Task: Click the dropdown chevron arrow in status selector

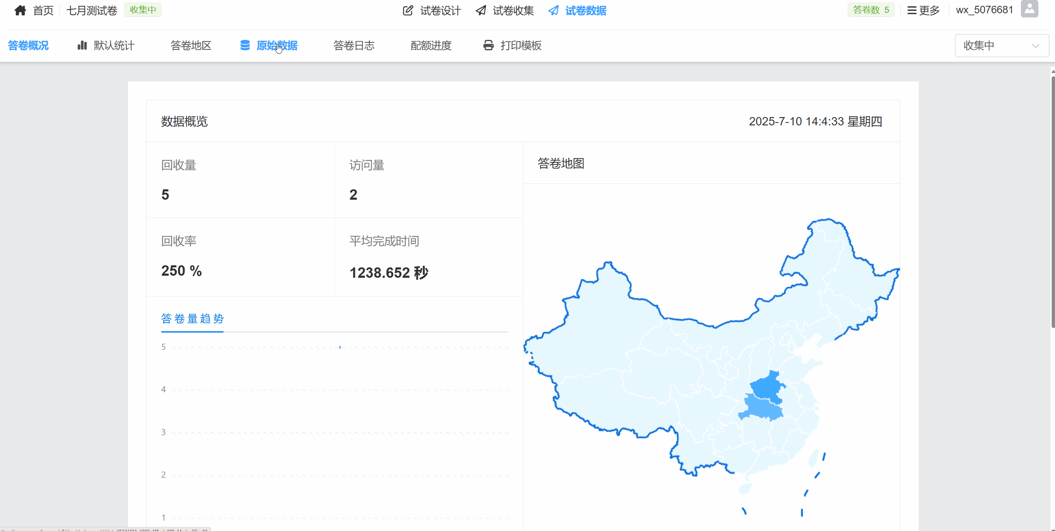Action: pos(1035,46)
